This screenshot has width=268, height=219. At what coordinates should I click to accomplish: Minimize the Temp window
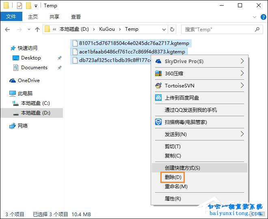point(222,6)
